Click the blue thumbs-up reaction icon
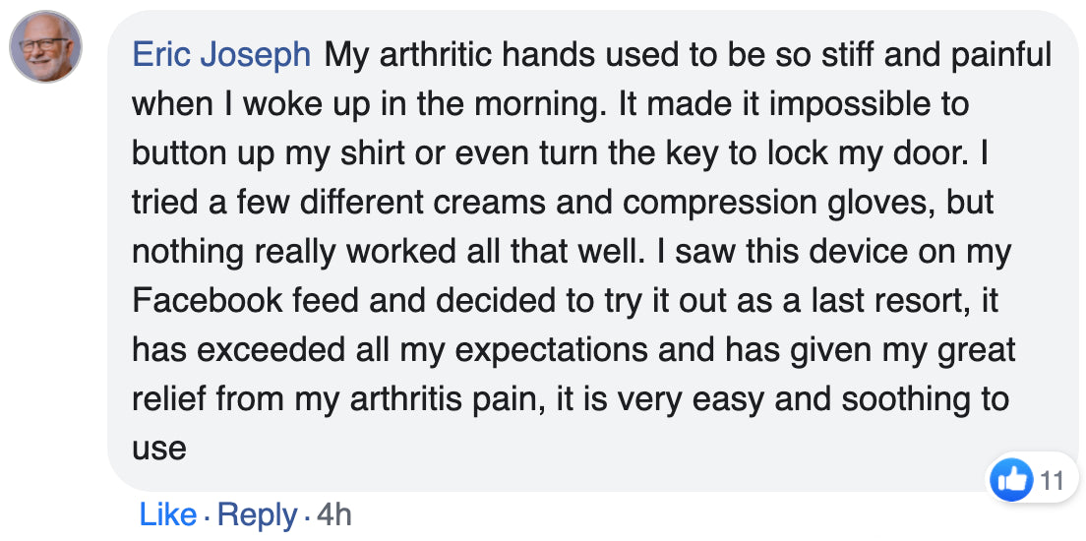The image size is (1086, 541). click(x=1011, y=479)
